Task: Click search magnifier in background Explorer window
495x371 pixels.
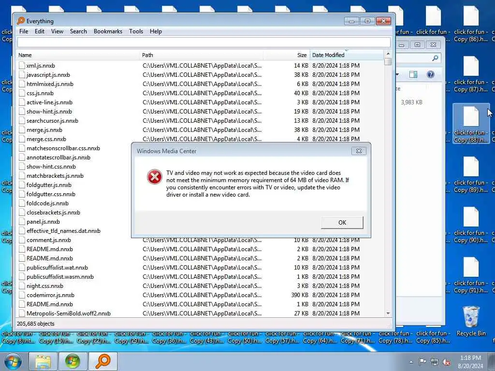Action: [x=435, y=58]
